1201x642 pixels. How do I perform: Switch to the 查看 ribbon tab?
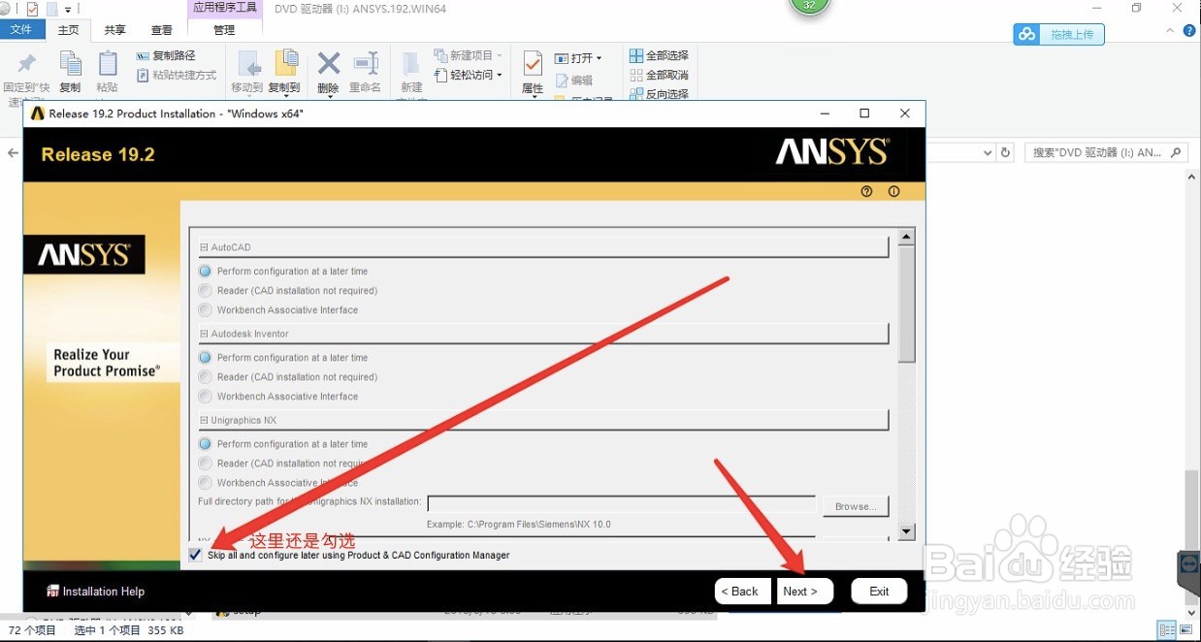[162, 30]
